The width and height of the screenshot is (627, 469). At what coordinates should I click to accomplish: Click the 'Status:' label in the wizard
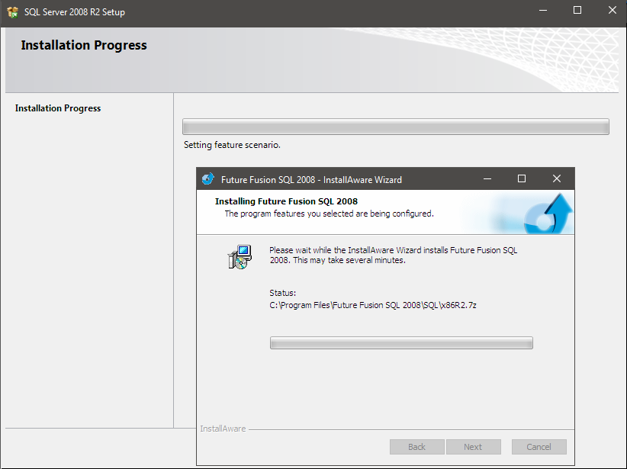[x=283, y=293]
